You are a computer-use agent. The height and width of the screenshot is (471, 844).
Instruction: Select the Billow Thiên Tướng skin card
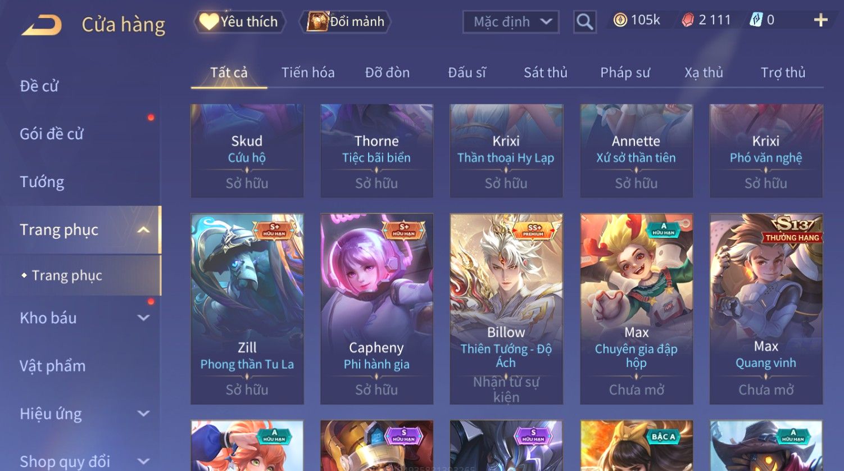point(506,309)
